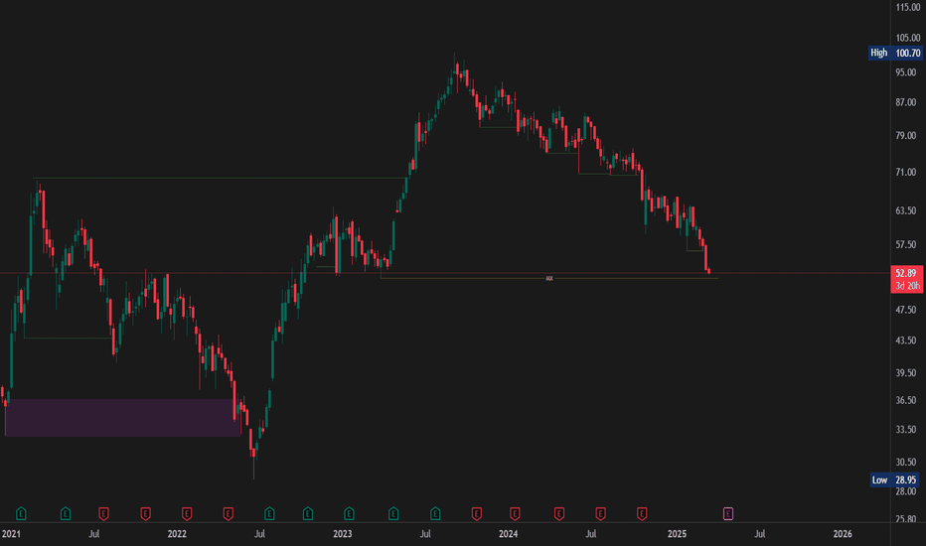This screenshot has width=926, height=546.
Task: Click the 2024 time axis label
Action: 508,534
